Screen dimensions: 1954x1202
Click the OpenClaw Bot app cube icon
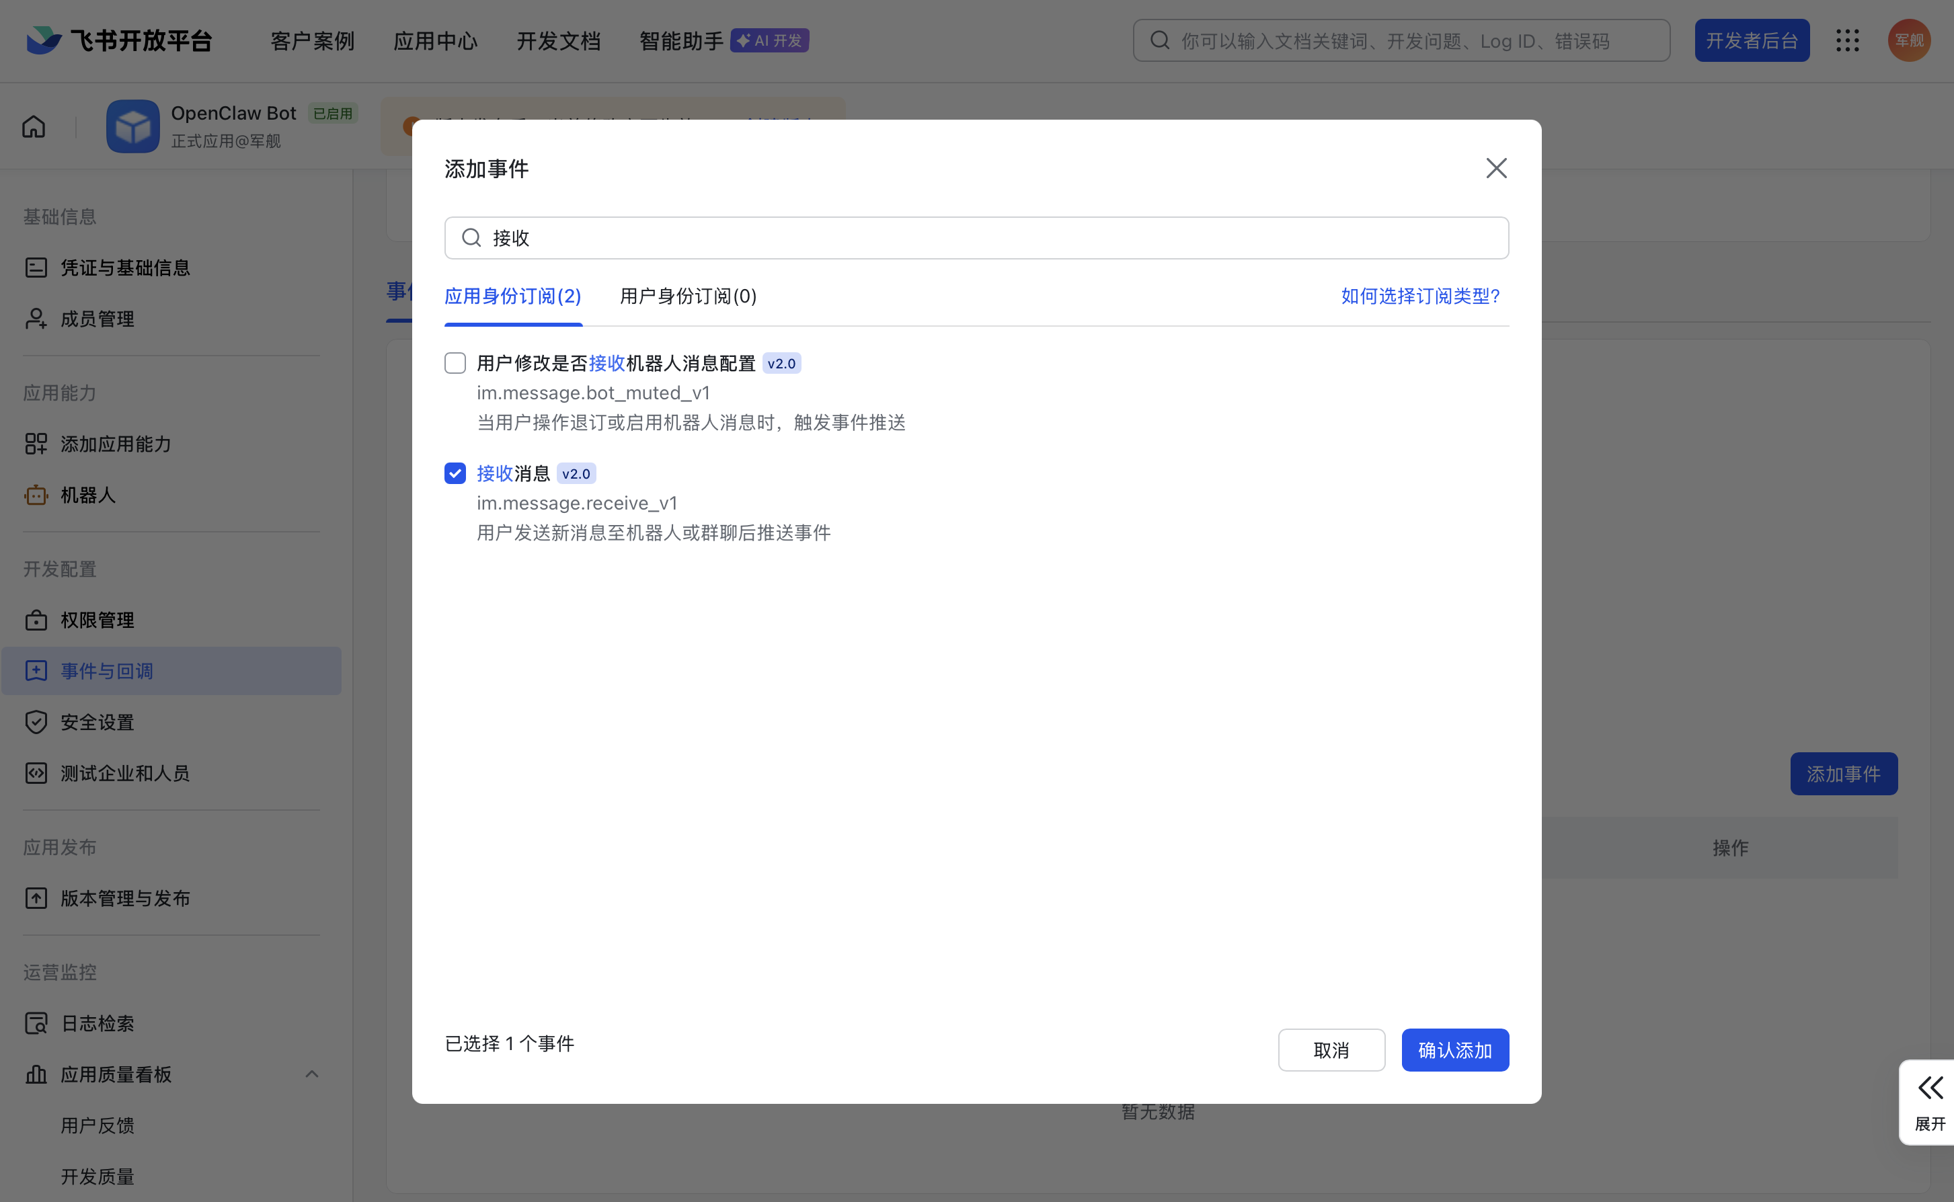point(132,126)
